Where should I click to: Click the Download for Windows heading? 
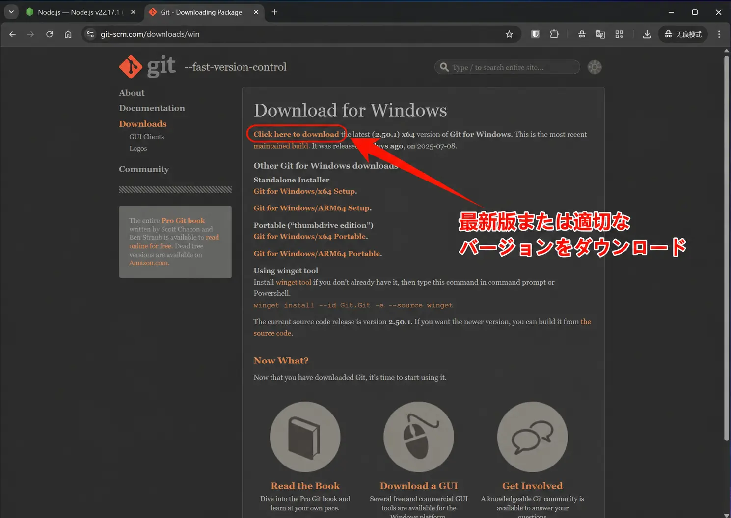point(350,110)
